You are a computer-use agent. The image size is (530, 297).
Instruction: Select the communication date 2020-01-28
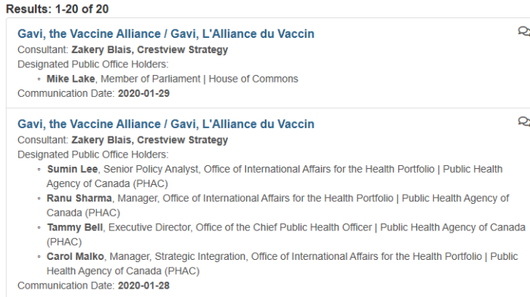click(x=144, y=286)
